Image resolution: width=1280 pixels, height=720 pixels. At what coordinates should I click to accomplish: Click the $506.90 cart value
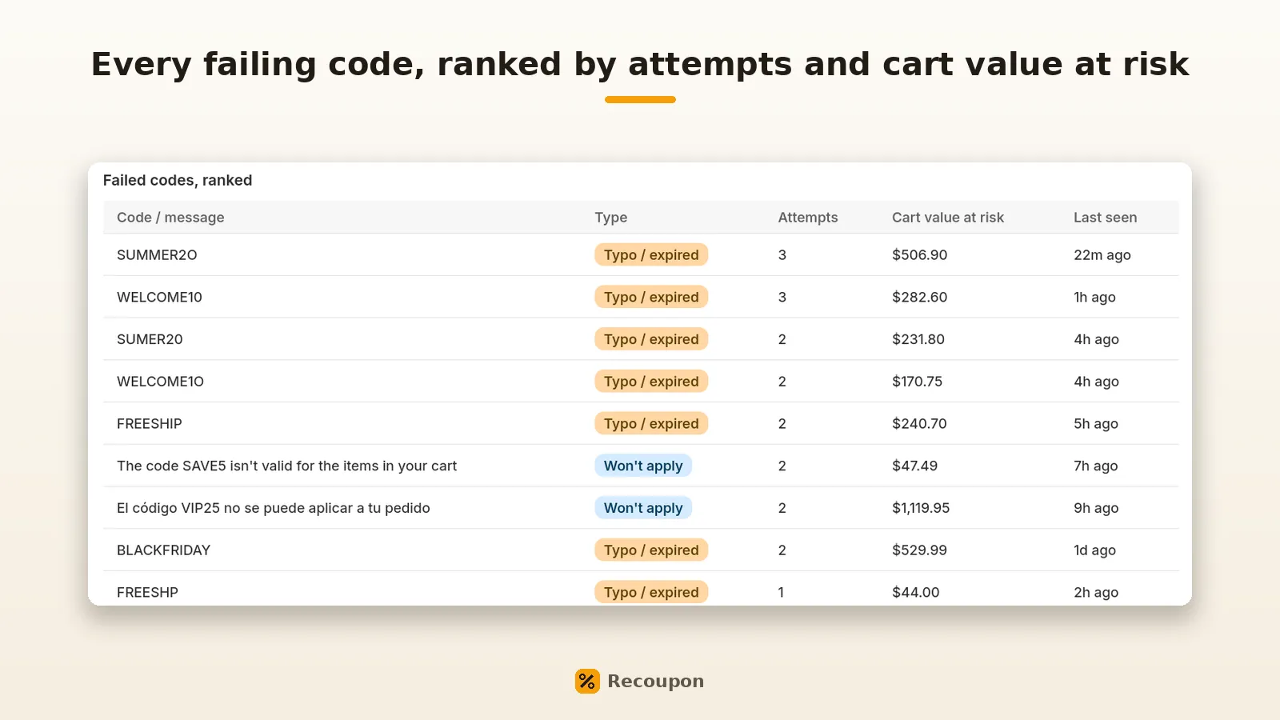click(919, 254)
